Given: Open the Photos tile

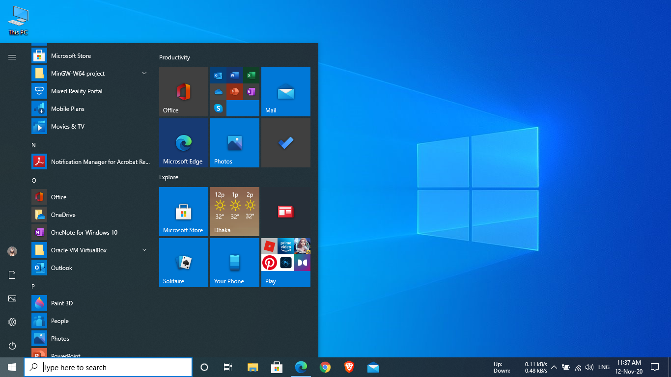Looking at the screenshot, I should point(235,143).
